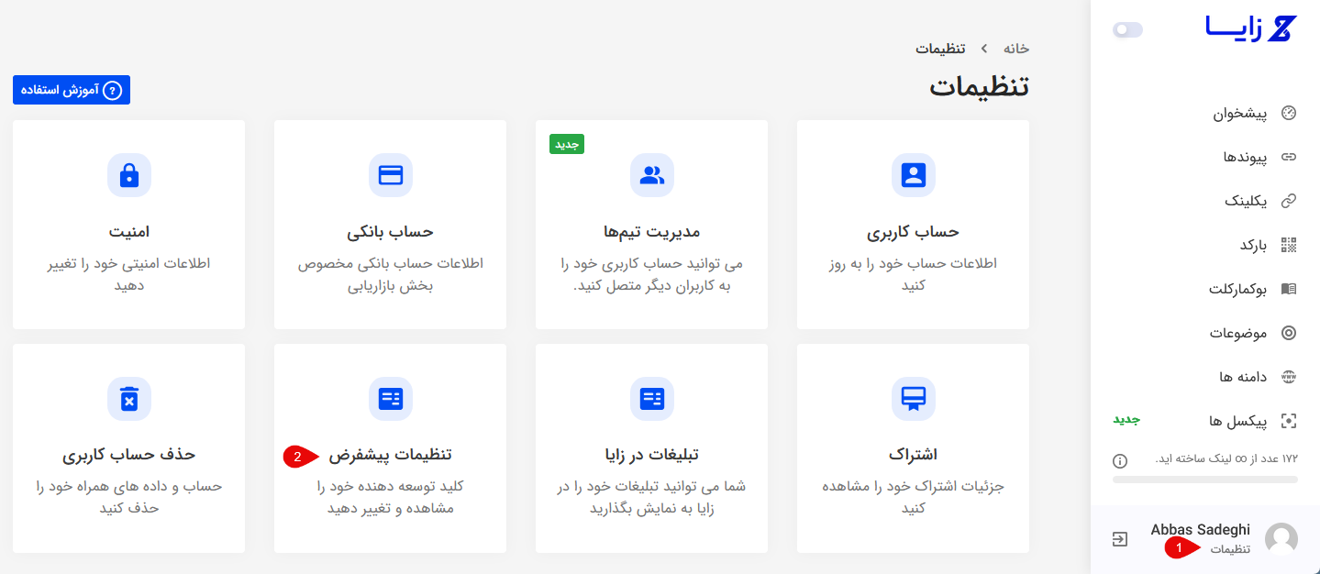The image size is (1320, 574).
Task: Click the logout icon beside Abbas Sadeghi
Action: [1119, 539]
